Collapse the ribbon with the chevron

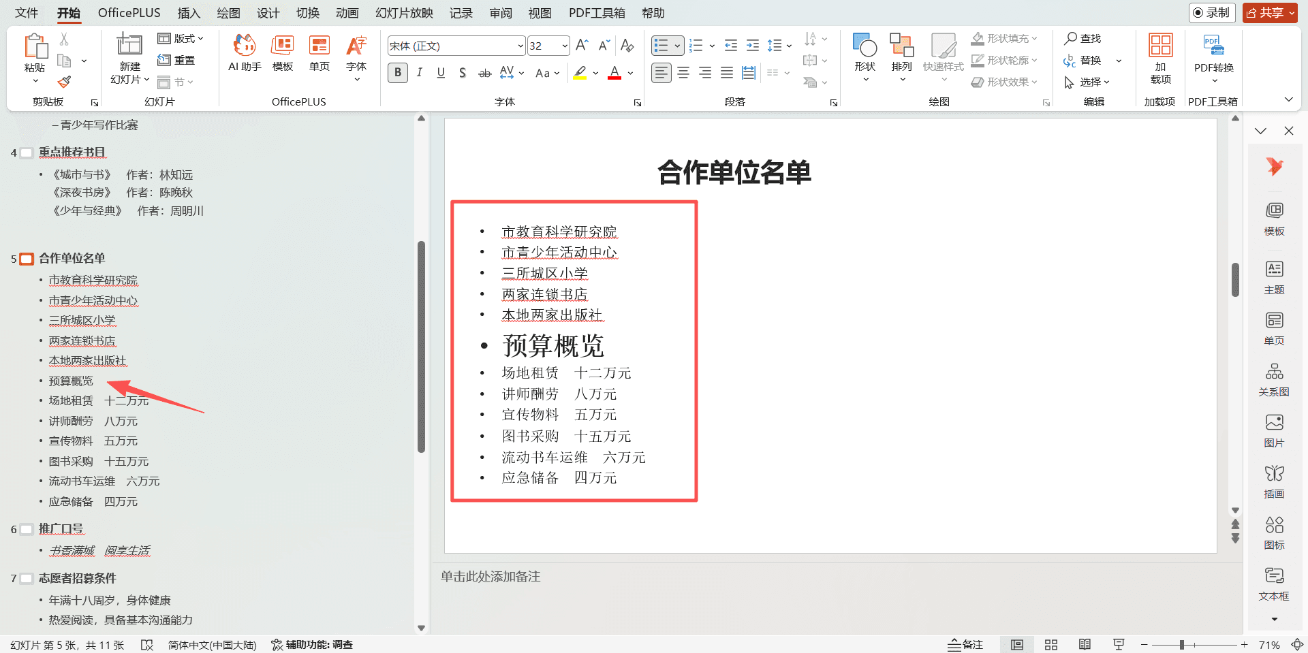pyautogui.click(x=1288, y=99)
